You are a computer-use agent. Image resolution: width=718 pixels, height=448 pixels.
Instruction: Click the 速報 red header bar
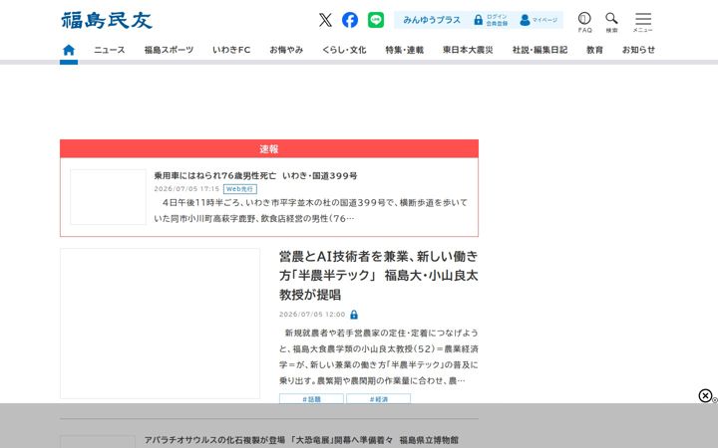pos(269,149)
